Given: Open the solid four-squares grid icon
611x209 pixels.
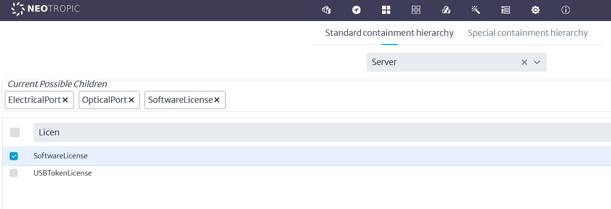Looking at the screenshot, I should (386, 10).
